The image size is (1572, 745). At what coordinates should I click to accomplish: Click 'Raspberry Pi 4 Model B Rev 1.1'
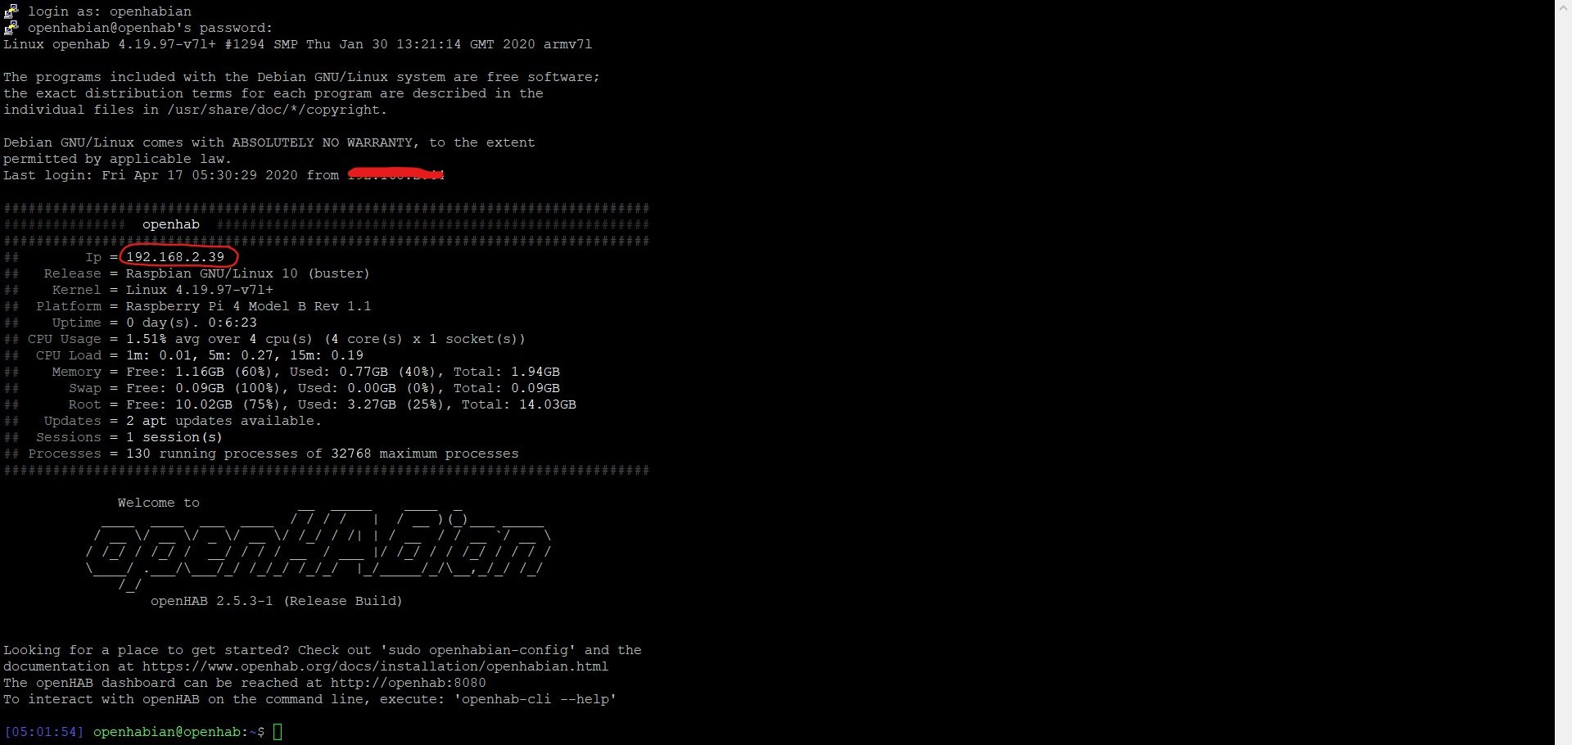(x=248, y=306)
